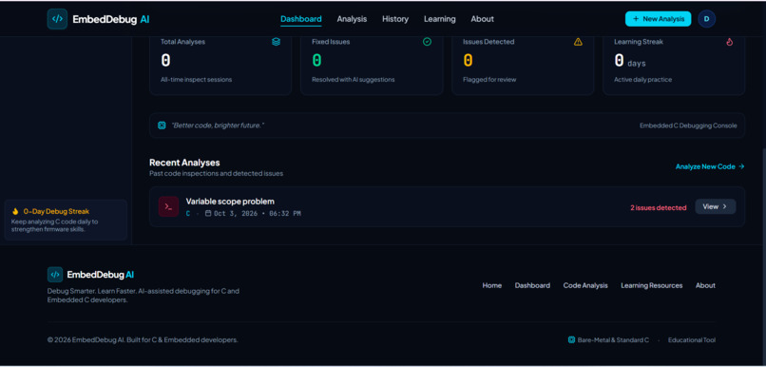Click the footer EmbedDebug AI logo icon

pos(55,275)
